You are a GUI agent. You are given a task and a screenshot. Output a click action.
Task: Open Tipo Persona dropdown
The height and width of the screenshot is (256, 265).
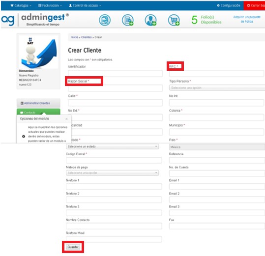coord(217,88)
